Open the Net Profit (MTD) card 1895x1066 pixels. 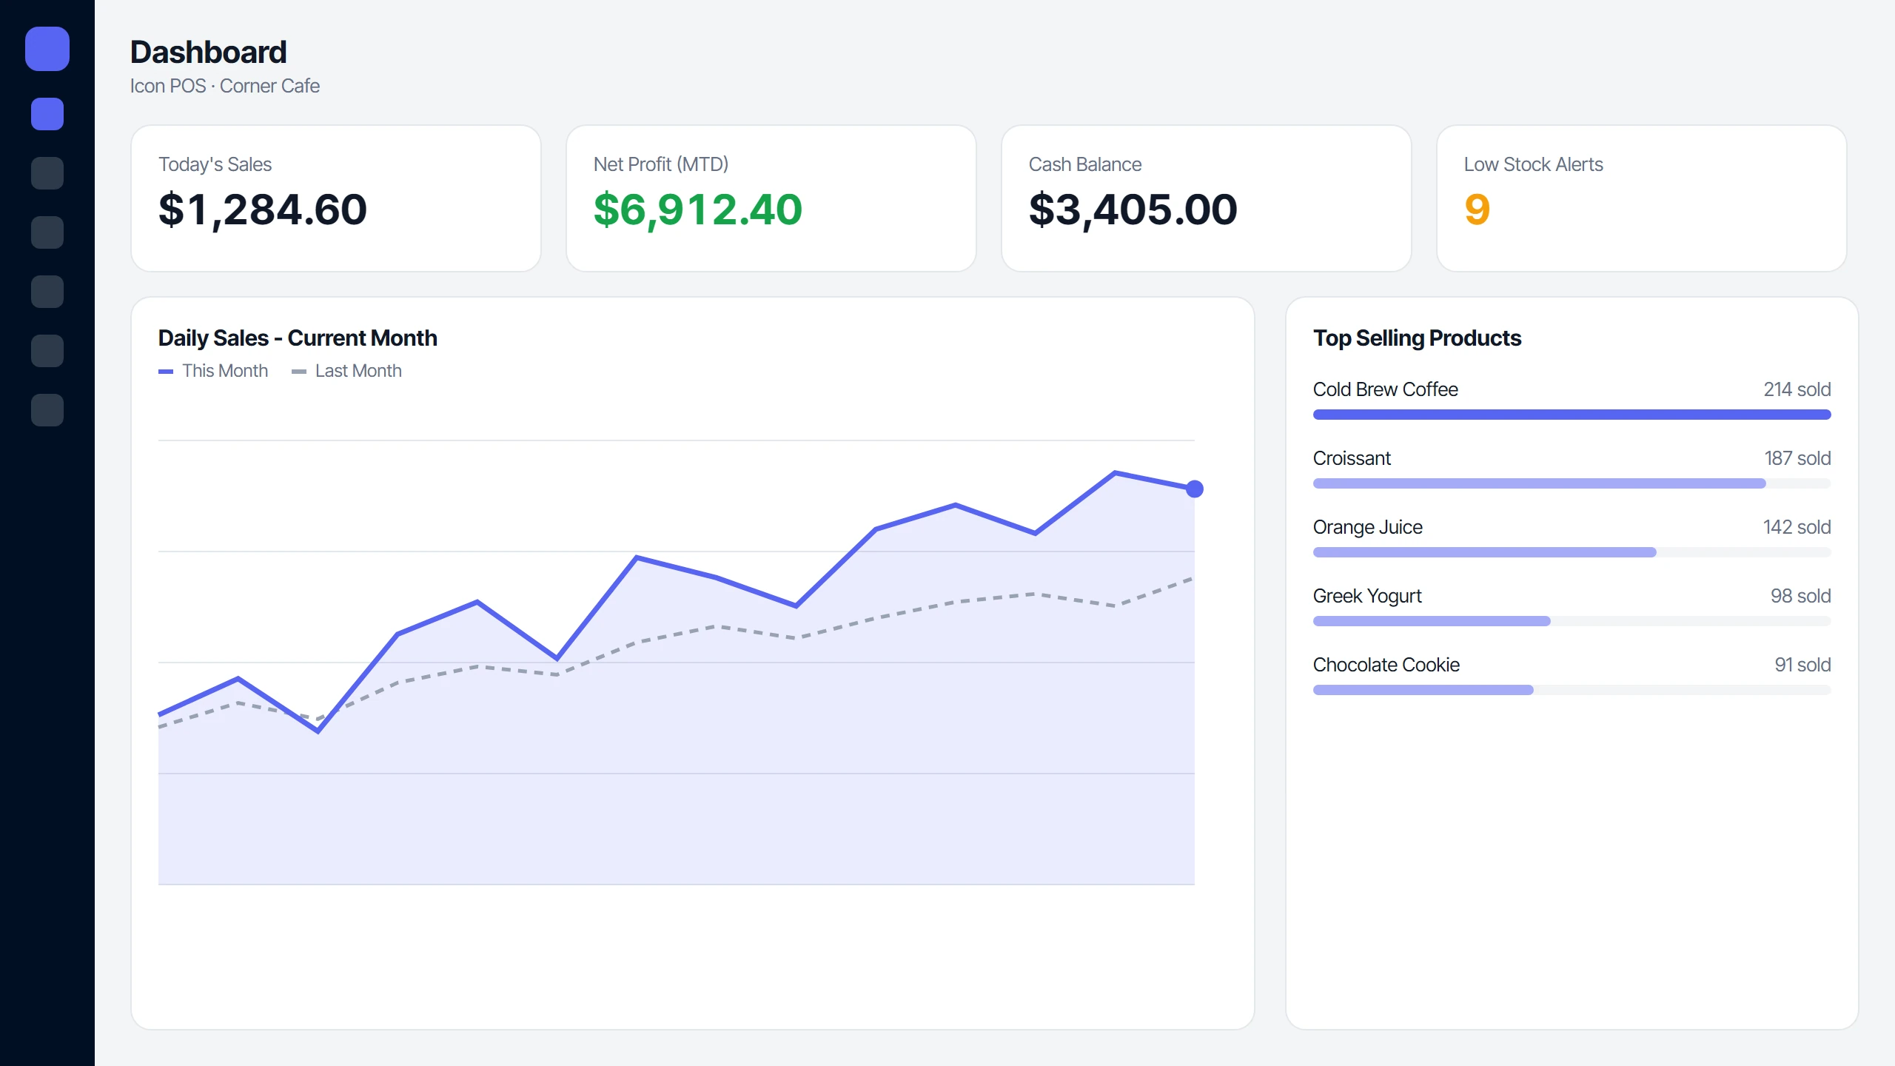pyautogui.click(x=771, y=198)
